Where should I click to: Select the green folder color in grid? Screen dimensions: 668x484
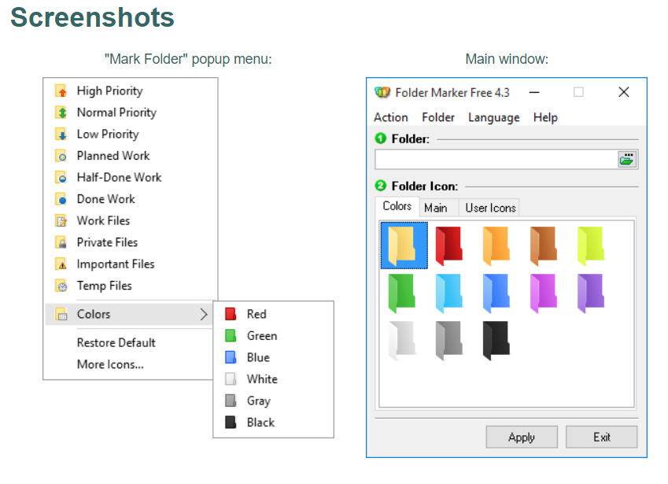pyautogui.click(x=402, y=292)
